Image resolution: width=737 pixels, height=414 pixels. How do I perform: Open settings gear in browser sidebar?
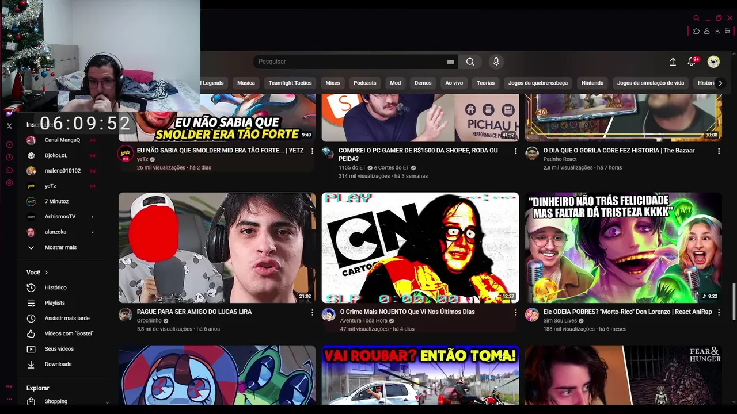(x=9, y=183)
